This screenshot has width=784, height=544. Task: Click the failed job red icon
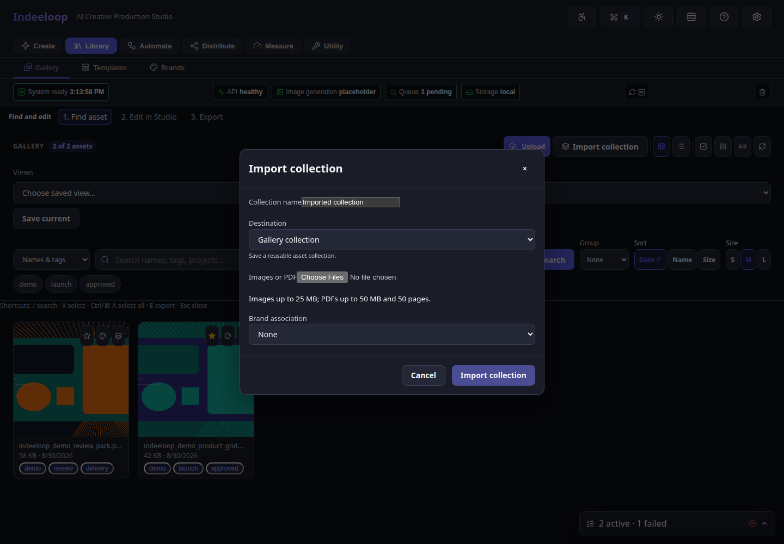coord(752,523)
